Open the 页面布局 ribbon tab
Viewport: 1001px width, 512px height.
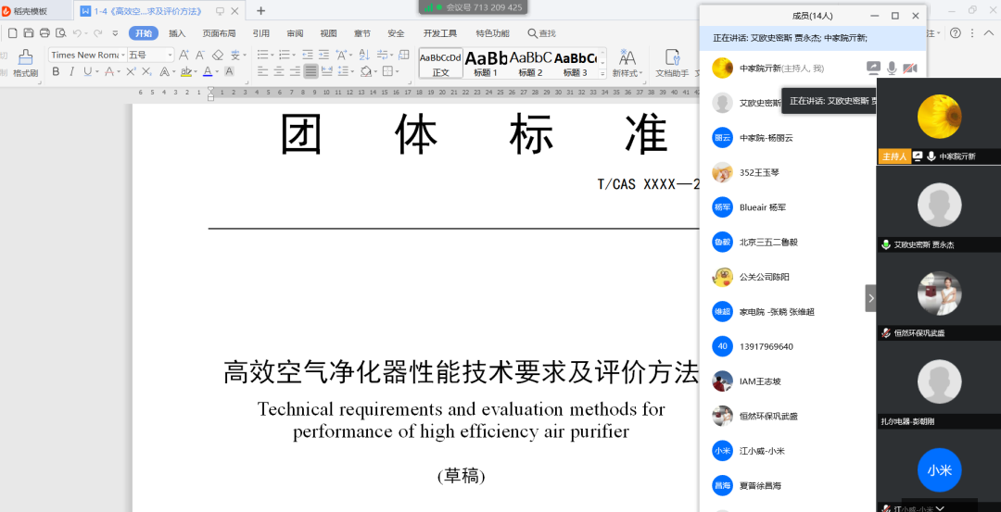(x=220, y=33)
